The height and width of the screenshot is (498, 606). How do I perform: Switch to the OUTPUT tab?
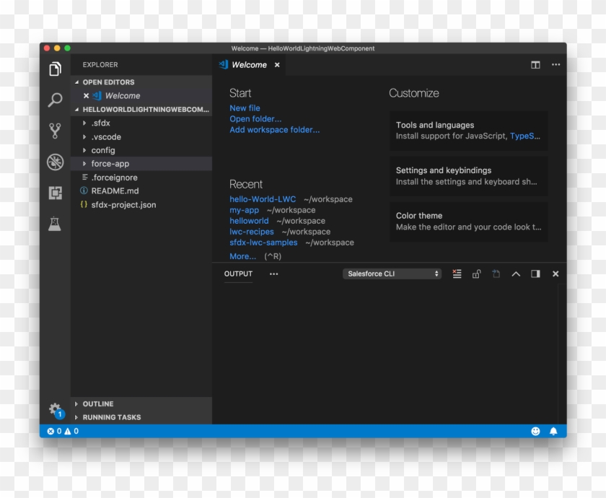tap(238, 274)
